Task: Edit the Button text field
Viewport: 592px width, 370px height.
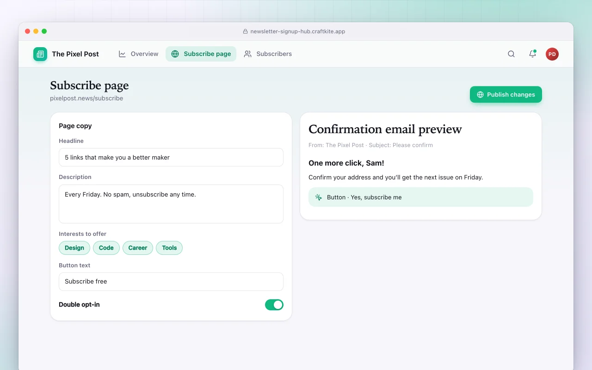Action: tap(171, 282)
